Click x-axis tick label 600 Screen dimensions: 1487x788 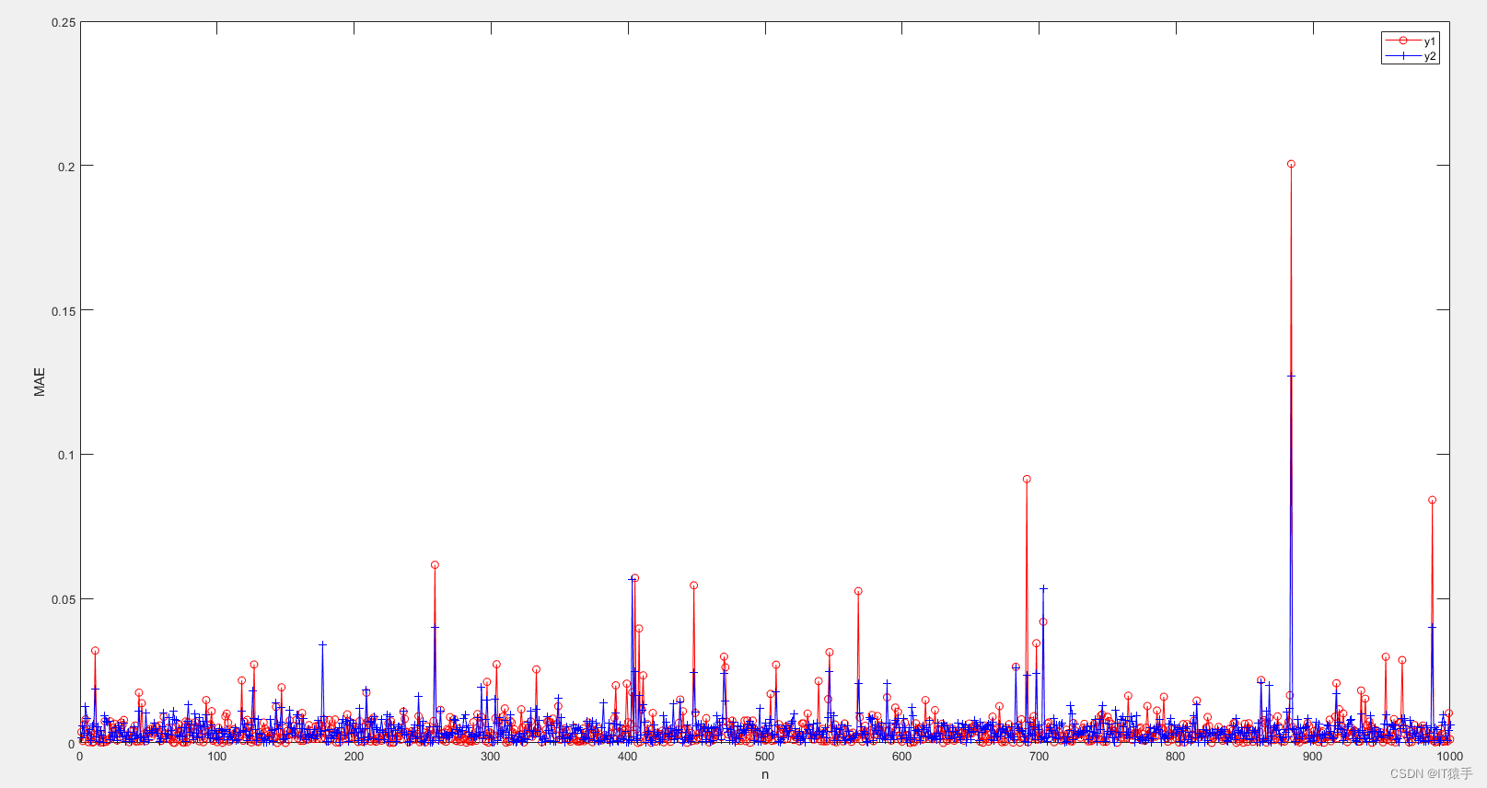tap(901, 757)
